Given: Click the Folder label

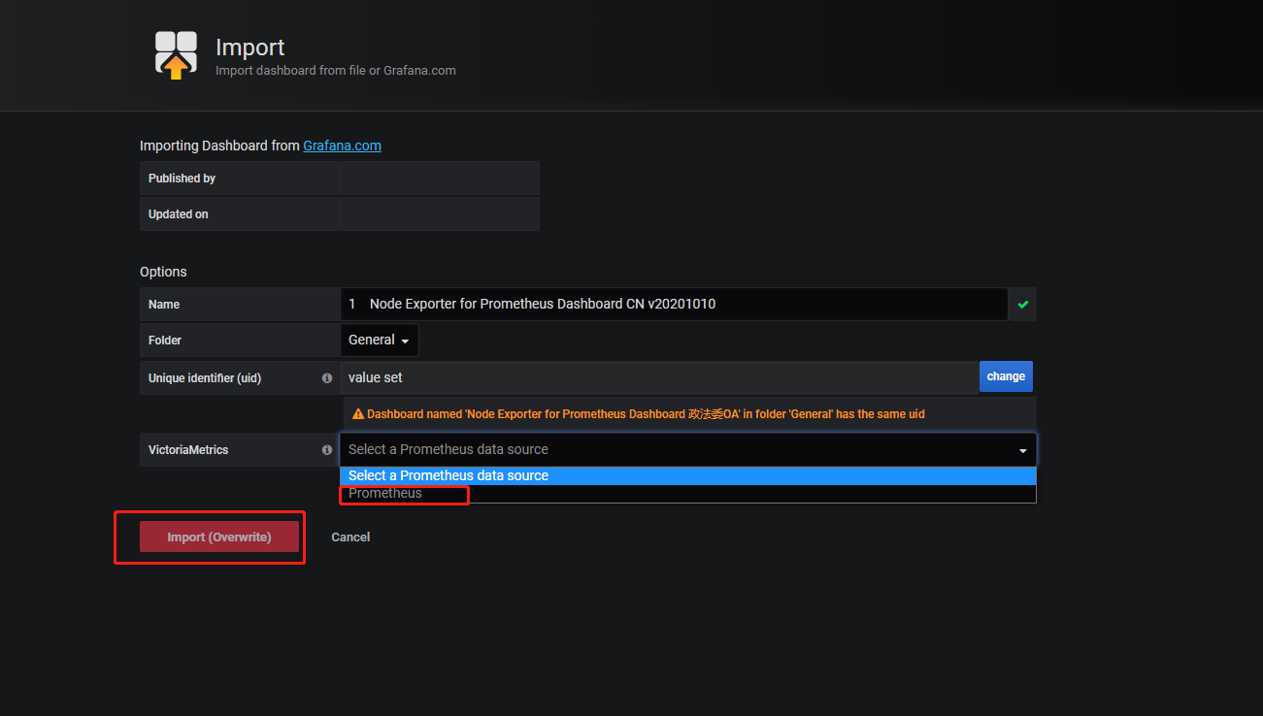Looking at the screenshot, I should point(165,341).
